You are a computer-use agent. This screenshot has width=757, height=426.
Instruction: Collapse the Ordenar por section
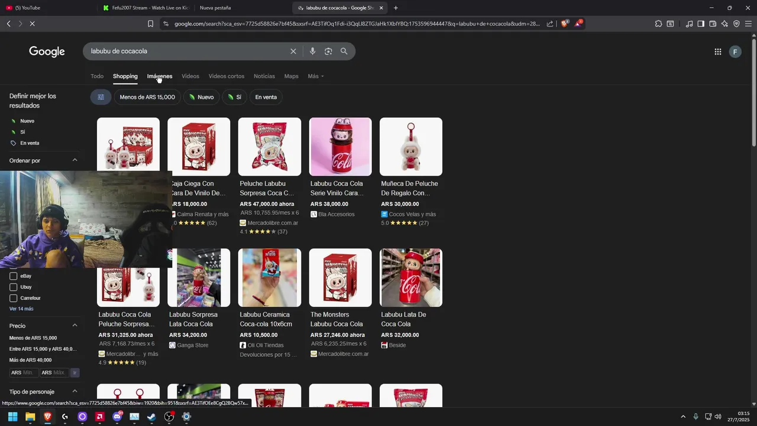tap(75, 160)
